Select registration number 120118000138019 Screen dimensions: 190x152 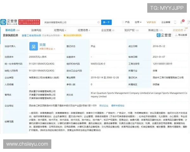click(162, 64)
